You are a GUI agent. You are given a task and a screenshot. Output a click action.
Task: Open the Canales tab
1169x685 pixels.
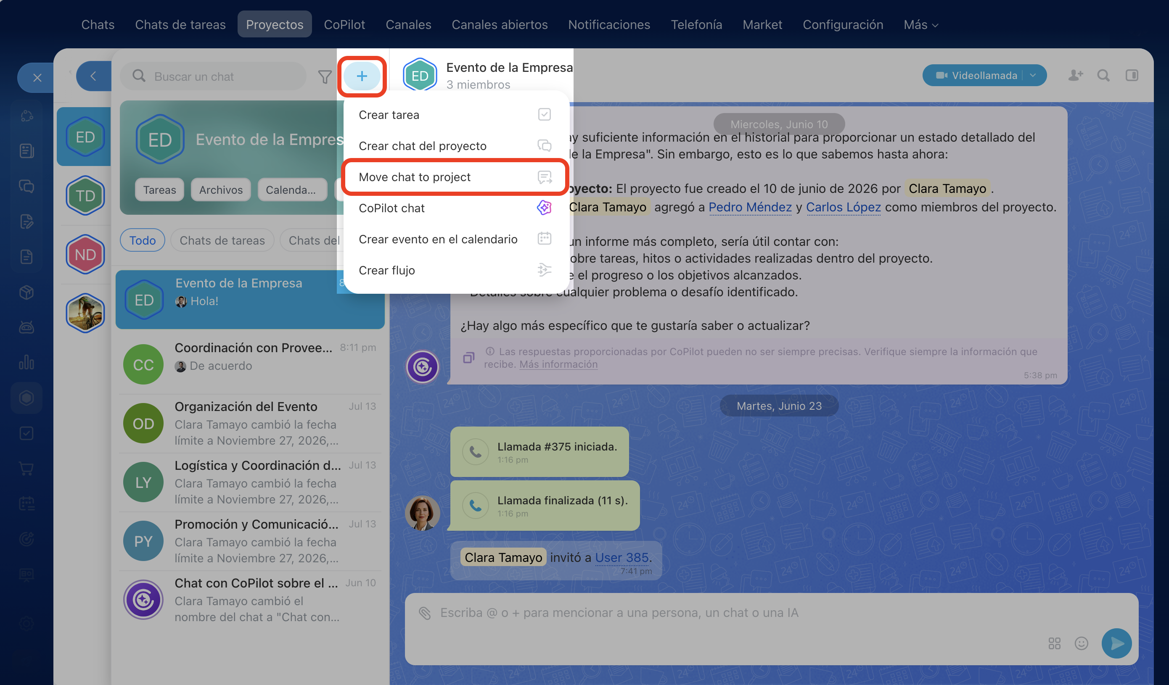[x=408, y=24]
